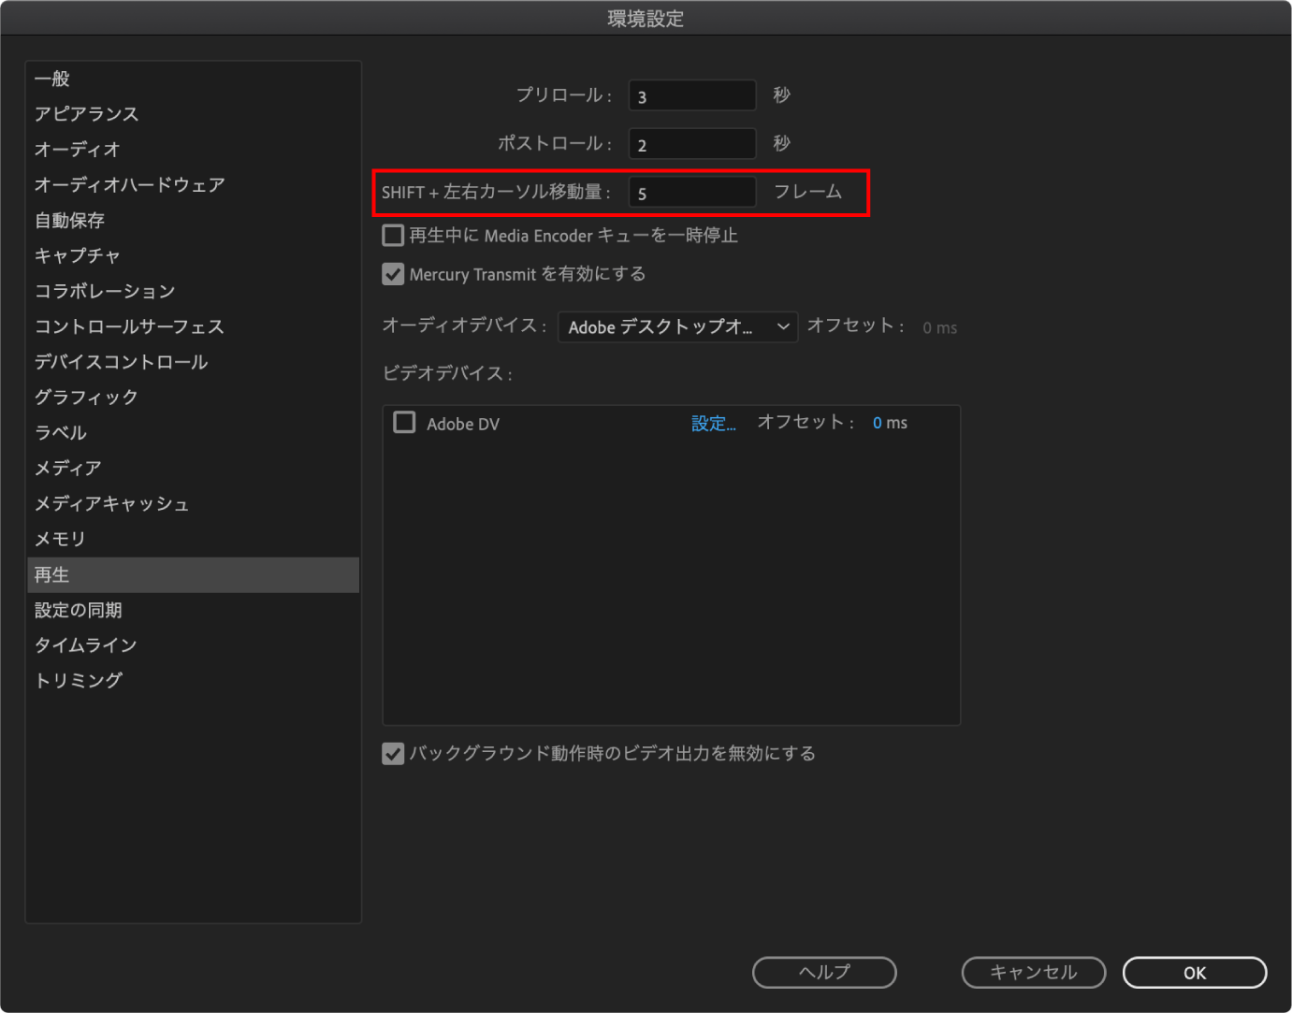Check the Adobe DV video device box
Viewport: 1292px width, 1013px height.
404,423
